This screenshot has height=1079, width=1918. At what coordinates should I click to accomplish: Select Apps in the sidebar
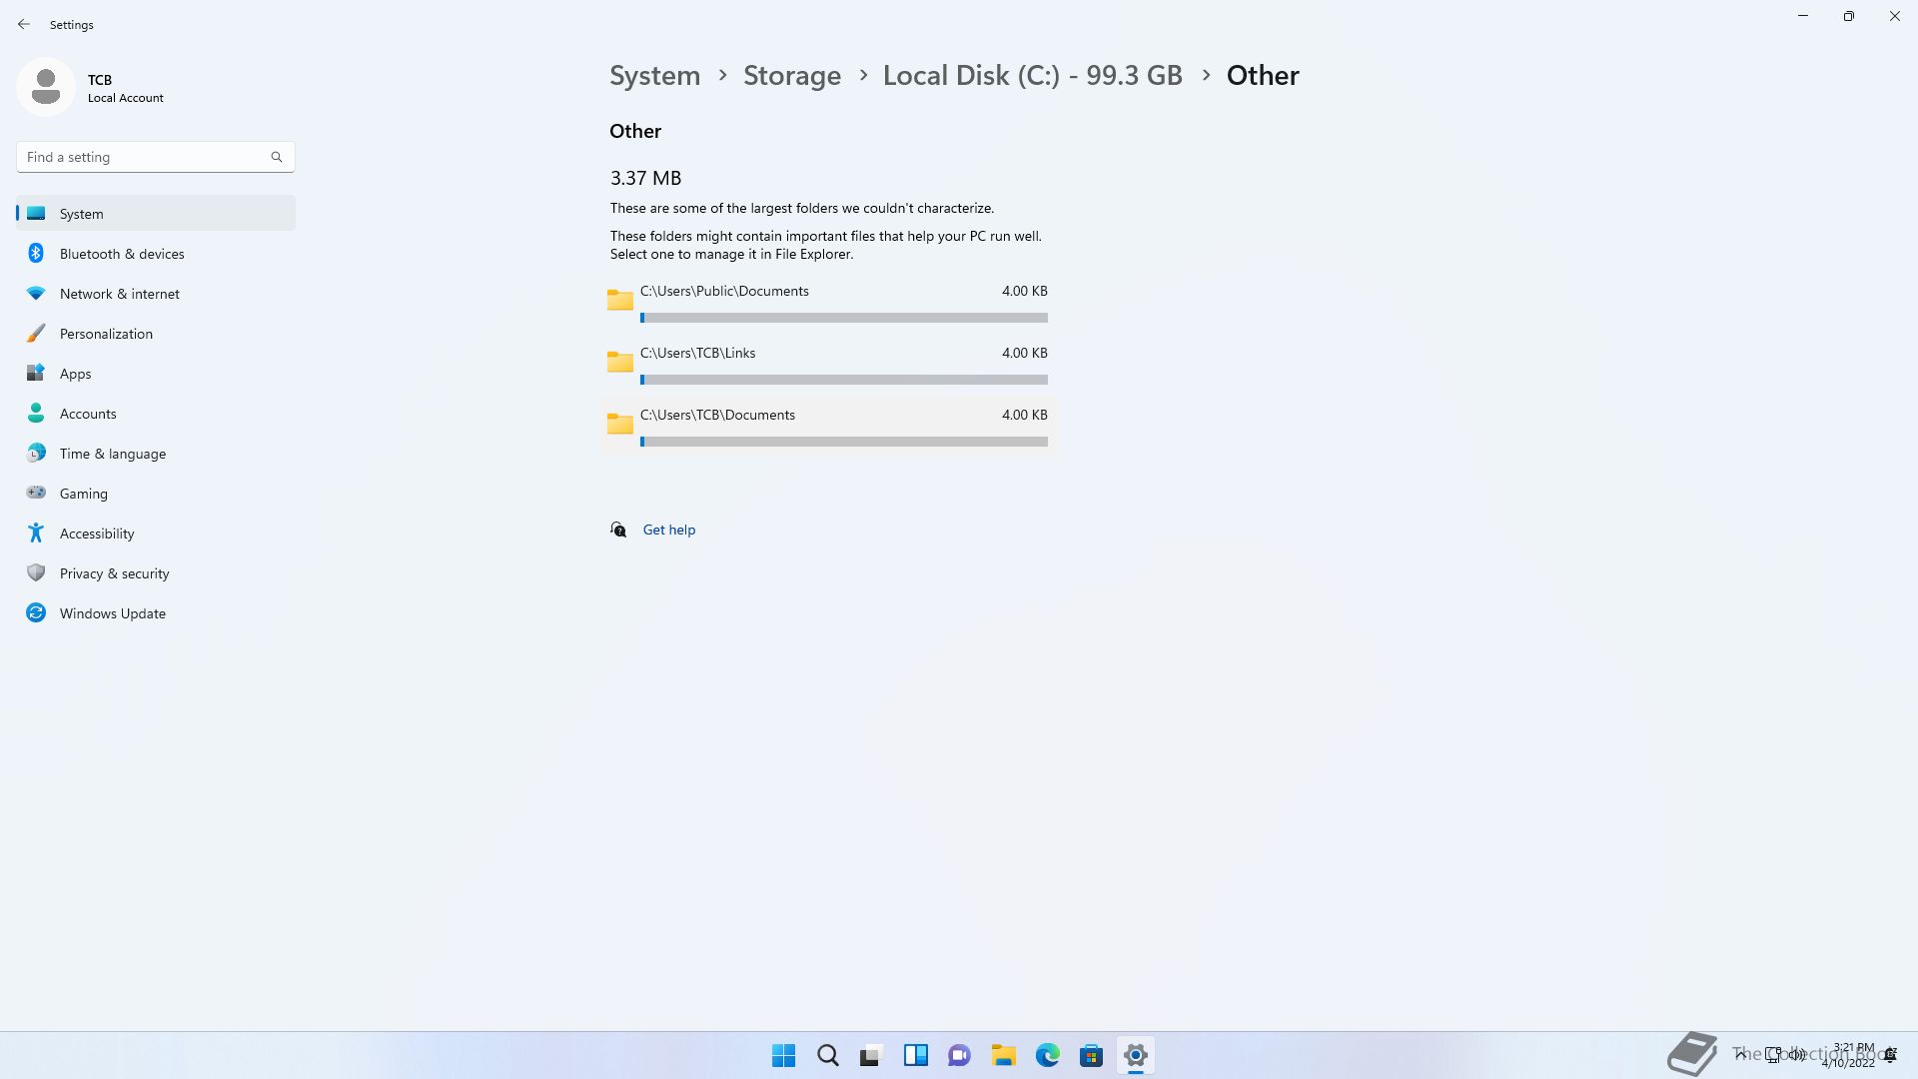(76, 374)
